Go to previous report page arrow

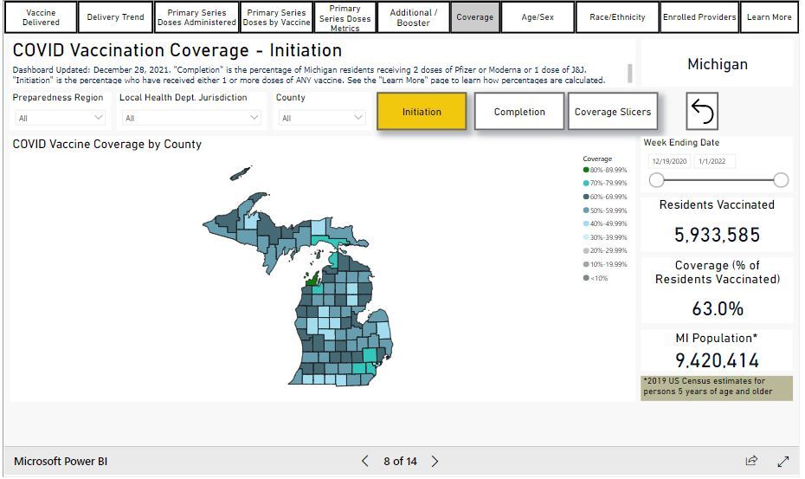365,461
